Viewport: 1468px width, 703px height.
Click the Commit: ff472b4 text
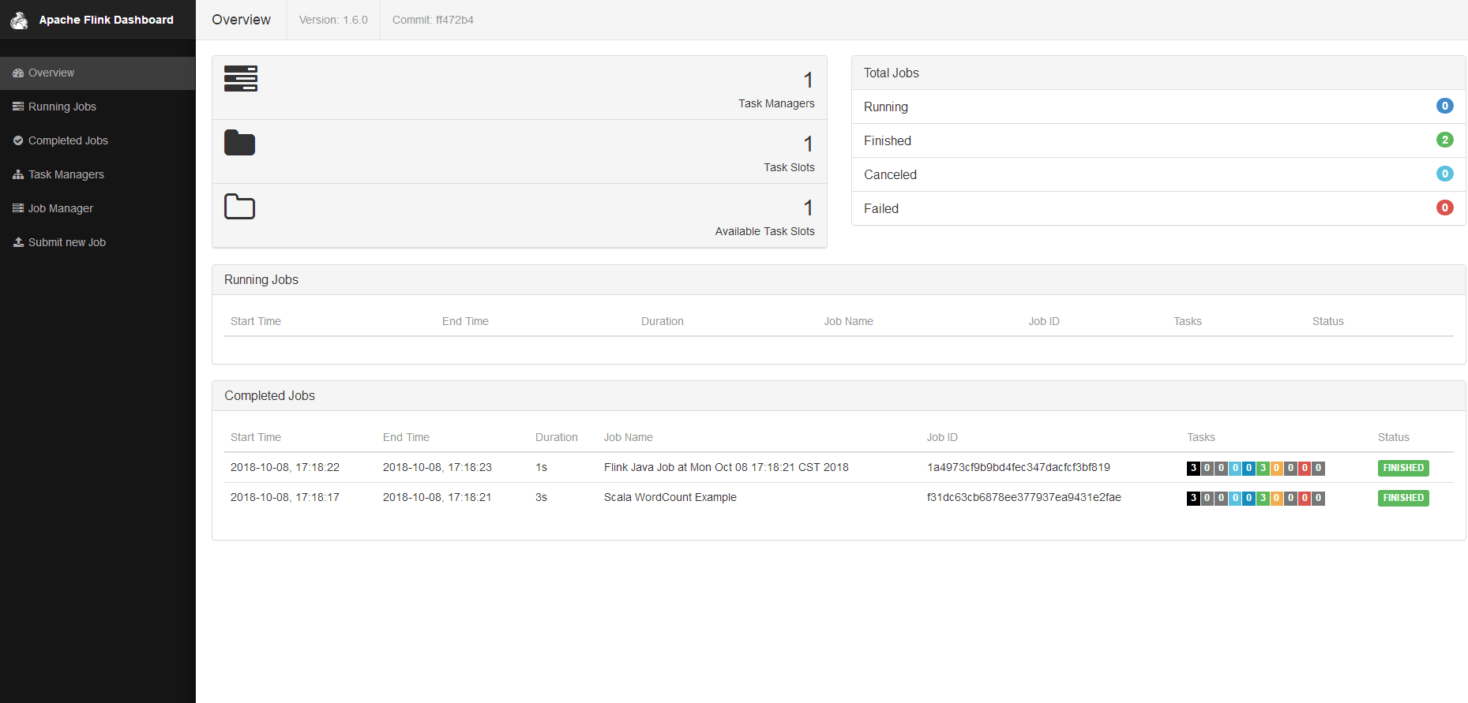click(433, 20)
